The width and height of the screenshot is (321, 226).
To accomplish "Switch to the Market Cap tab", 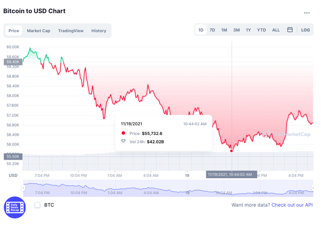I will coord(38,30).
